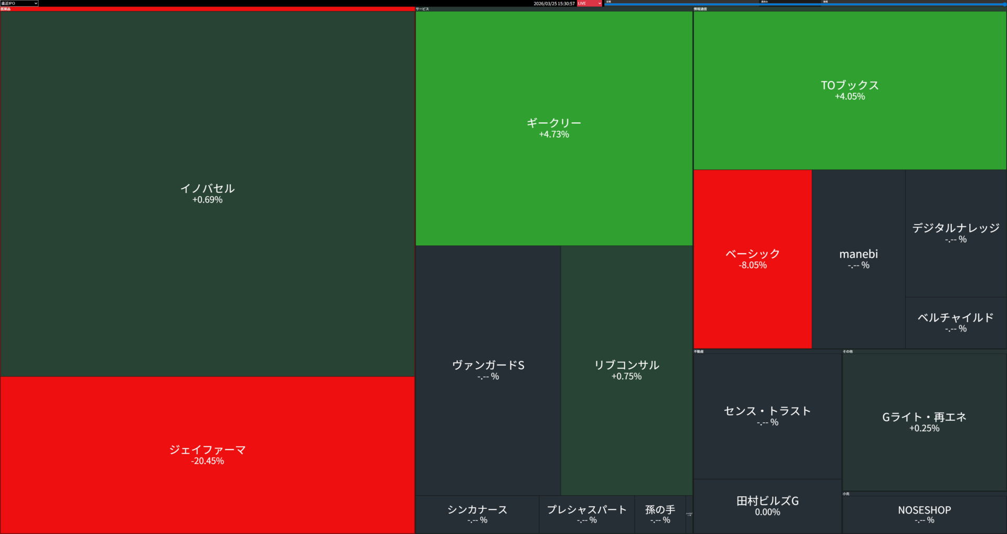Click the 田村ビルズG tile
1007x534 pixels.
tap(767, 506)
